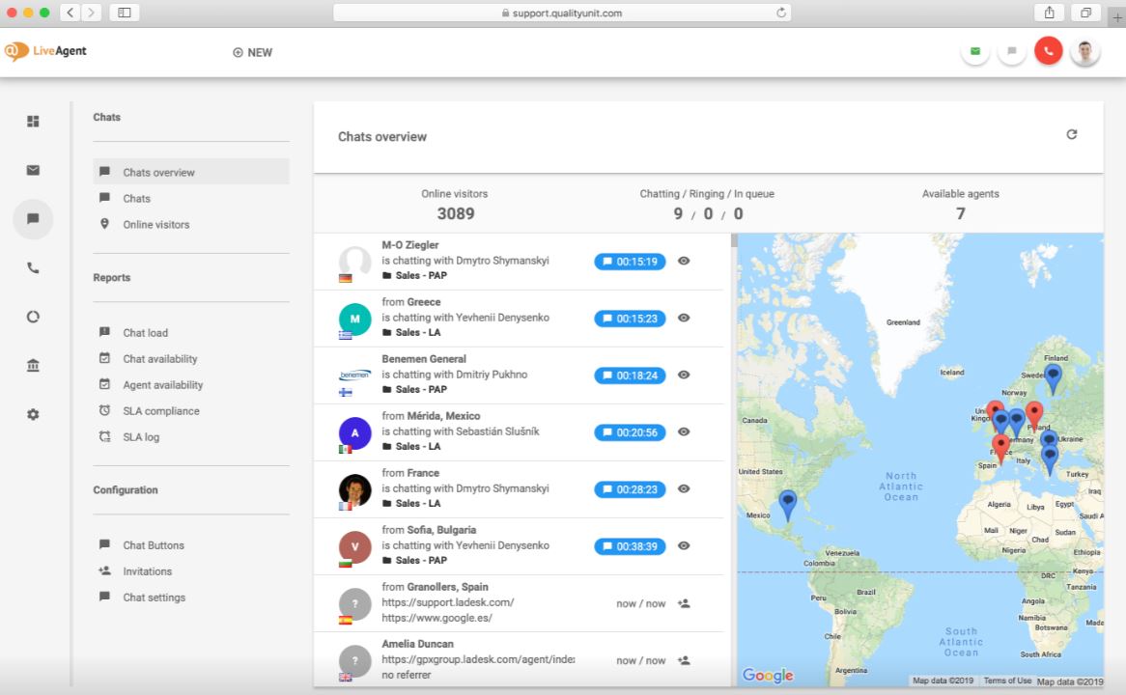Refresh the Chats overview
Viewport: 1126px width, 695px height.
1071,134
